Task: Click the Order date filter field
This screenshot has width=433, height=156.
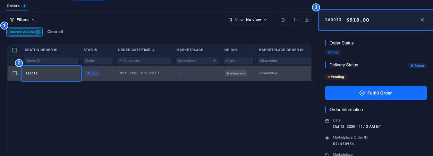Action: point(144,61)
